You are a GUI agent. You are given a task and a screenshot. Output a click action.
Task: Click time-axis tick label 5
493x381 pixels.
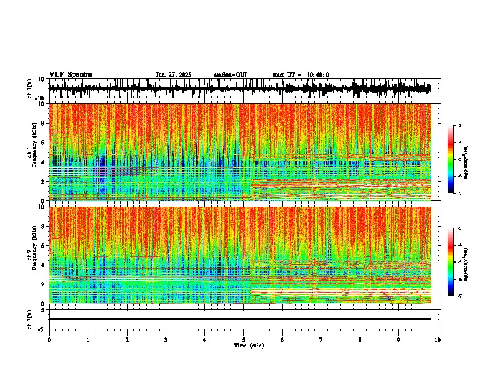point(243,340)
